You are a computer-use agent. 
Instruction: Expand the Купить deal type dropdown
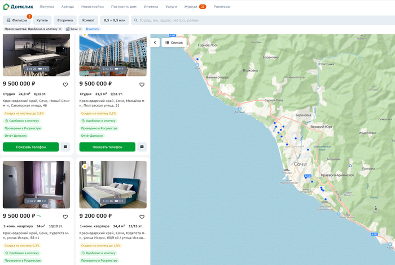click(42, 20)
